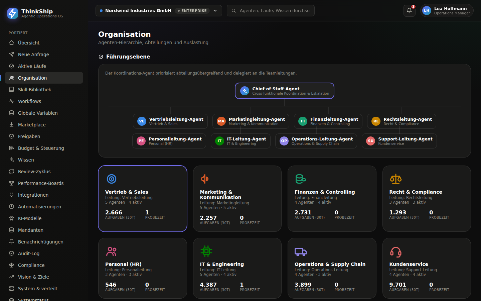This screenshot has height=301, width=481.
Task: Click the ENTERPRISE plan badge
Action: click(x=192, y=11)
